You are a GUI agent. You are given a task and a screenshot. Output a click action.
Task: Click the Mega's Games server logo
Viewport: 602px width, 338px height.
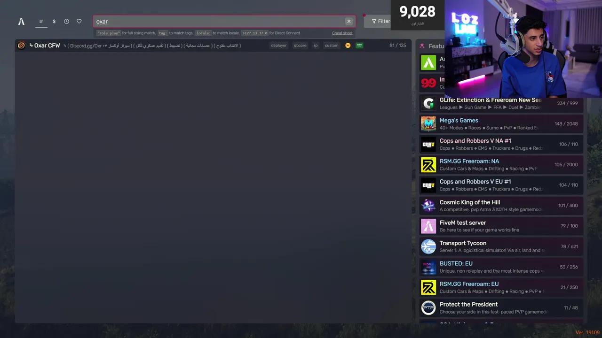428,124
